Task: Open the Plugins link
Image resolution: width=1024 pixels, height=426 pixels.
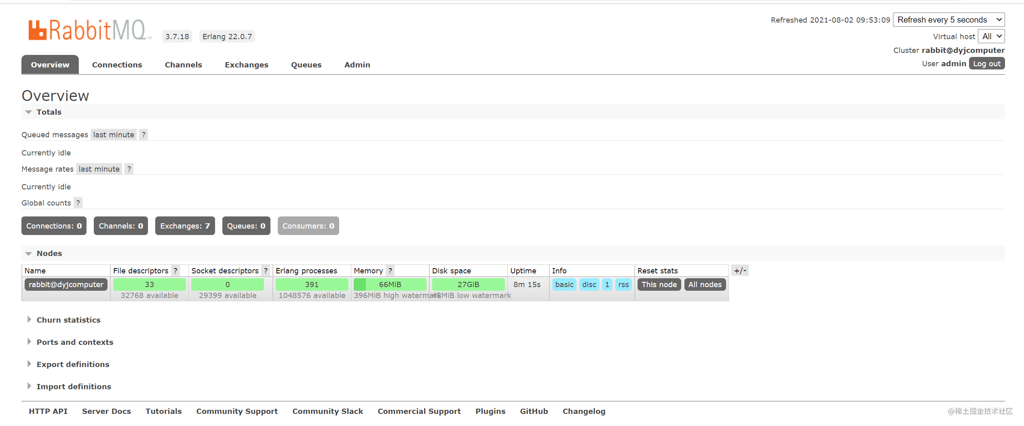Action: point(490,411)
